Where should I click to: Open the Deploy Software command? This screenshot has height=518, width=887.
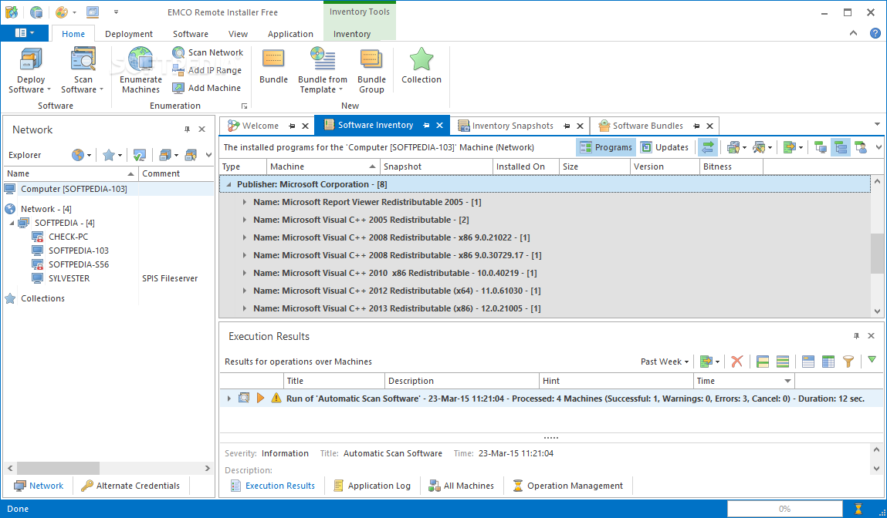pos(31,71)
